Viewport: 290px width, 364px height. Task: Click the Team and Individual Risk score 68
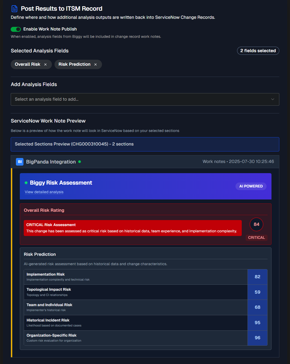pos(257,307)
